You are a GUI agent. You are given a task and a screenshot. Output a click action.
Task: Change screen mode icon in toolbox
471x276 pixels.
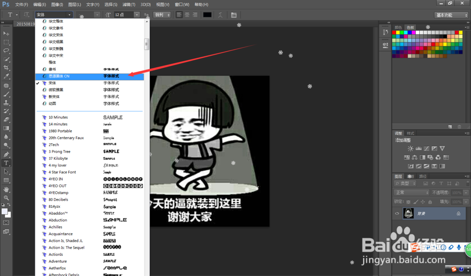point(6,232)
